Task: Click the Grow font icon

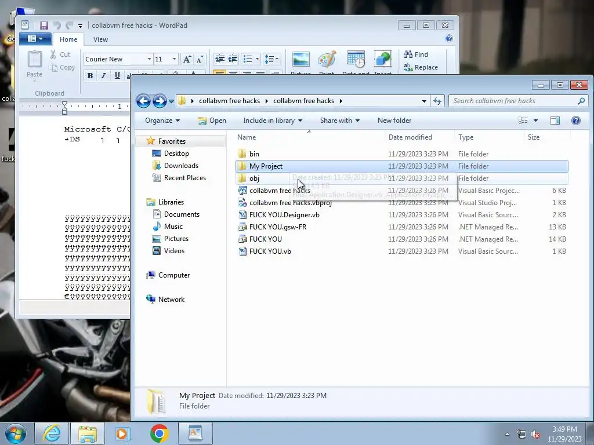Action: point(187,59)
